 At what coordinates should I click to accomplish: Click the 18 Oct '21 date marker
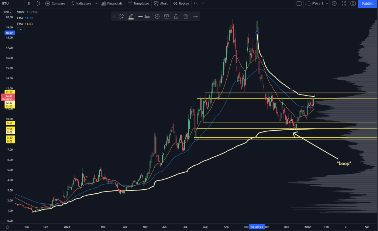click(x=257, y=227)
